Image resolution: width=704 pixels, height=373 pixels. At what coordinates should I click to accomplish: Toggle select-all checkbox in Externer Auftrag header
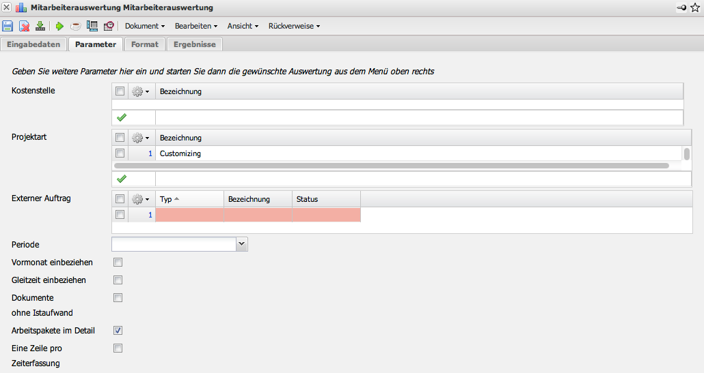click(x=120, y=199)
